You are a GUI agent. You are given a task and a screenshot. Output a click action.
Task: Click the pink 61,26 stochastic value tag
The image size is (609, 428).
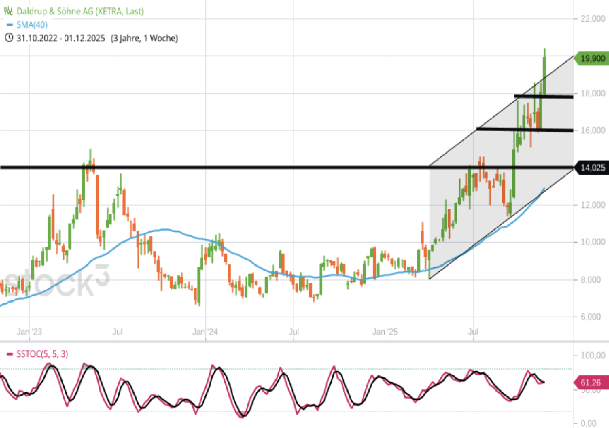(x=591, y=383)
